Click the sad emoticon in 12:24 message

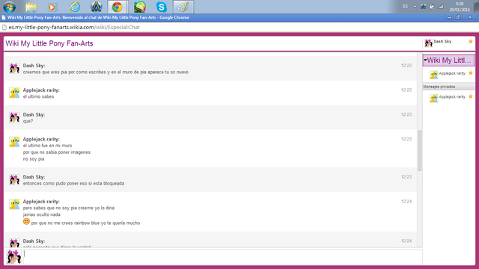26,221
